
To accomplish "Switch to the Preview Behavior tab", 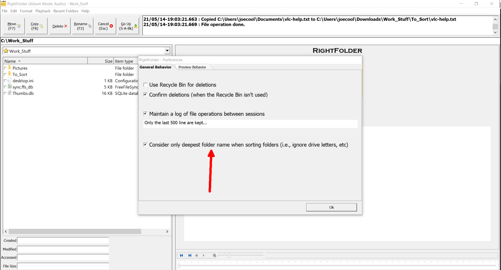I will pos(192,67).
